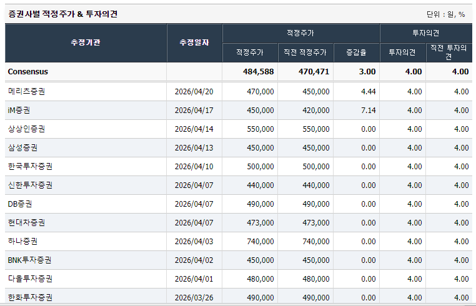Select the date 2026/04/03

(194, 242)
